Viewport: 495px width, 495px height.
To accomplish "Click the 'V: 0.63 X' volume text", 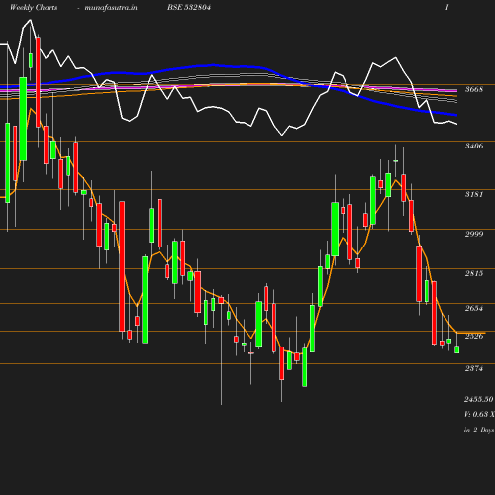I will 479,414.
